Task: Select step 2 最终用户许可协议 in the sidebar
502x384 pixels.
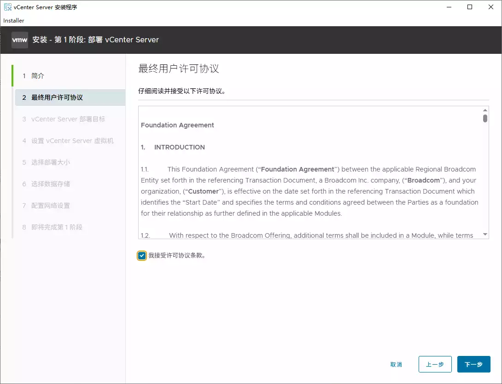Action: coord(70,97)
